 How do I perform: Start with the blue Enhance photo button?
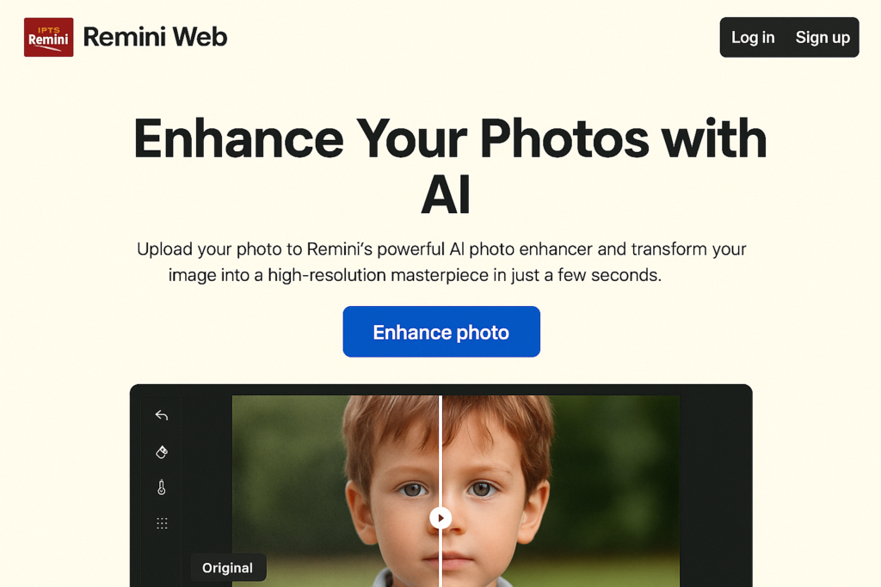[x=441, y=332]
